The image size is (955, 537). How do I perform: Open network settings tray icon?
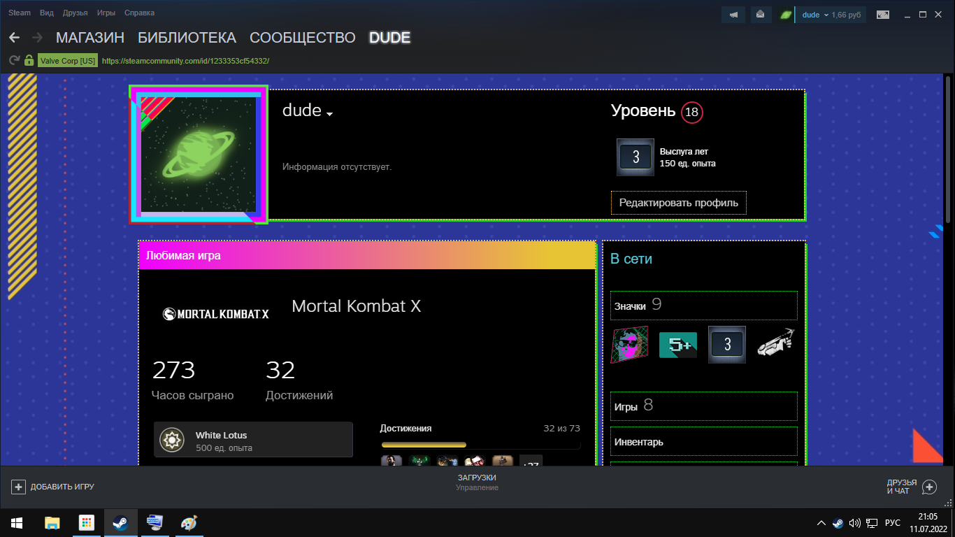tap(872, 523)
